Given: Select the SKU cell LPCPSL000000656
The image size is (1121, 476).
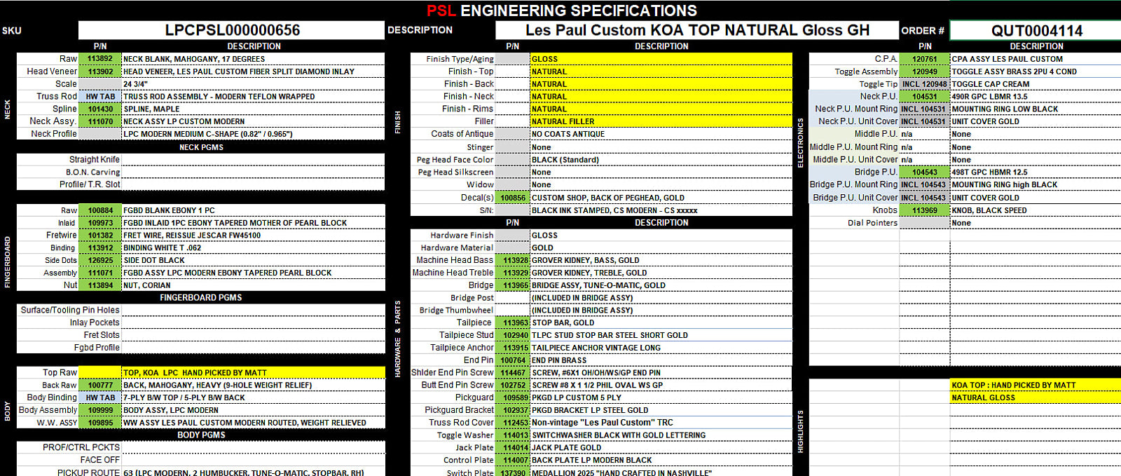Looking at the screenshot, I should (x=232, y=30).
